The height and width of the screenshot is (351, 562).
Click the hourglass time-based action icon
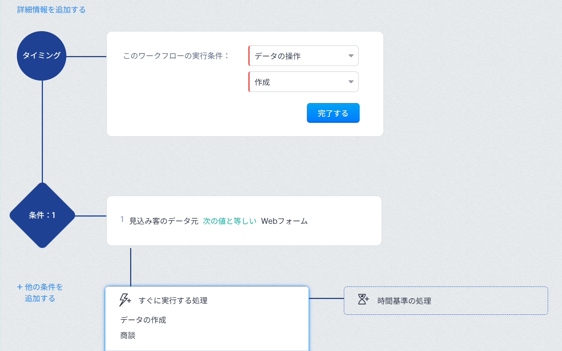click(x=363, y=299)
